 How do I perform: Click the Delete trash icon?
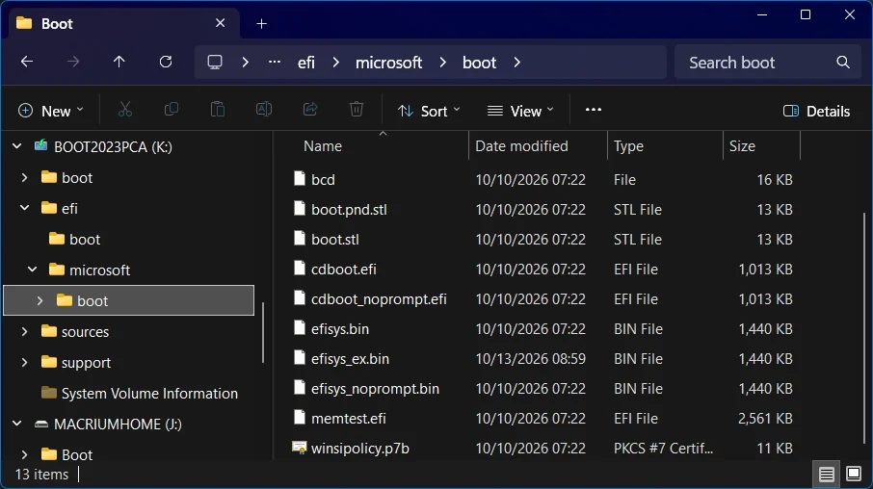pyautogui.click(x=357, y=110)
